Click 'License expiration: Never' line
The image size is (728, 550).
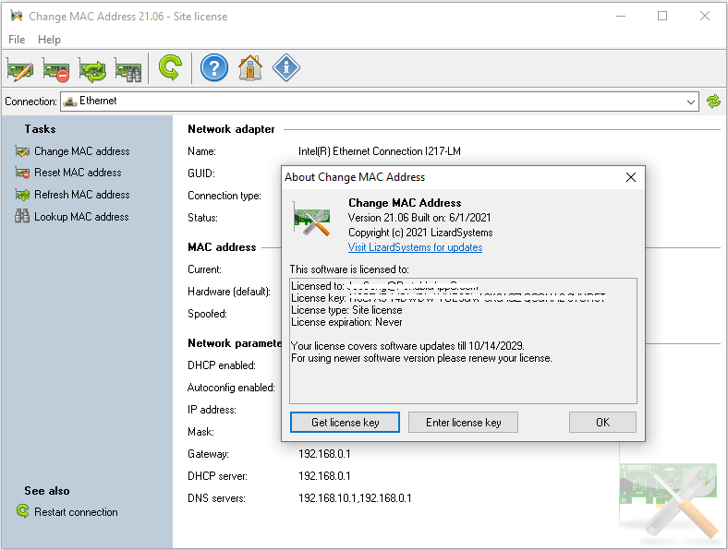point(346,322)
